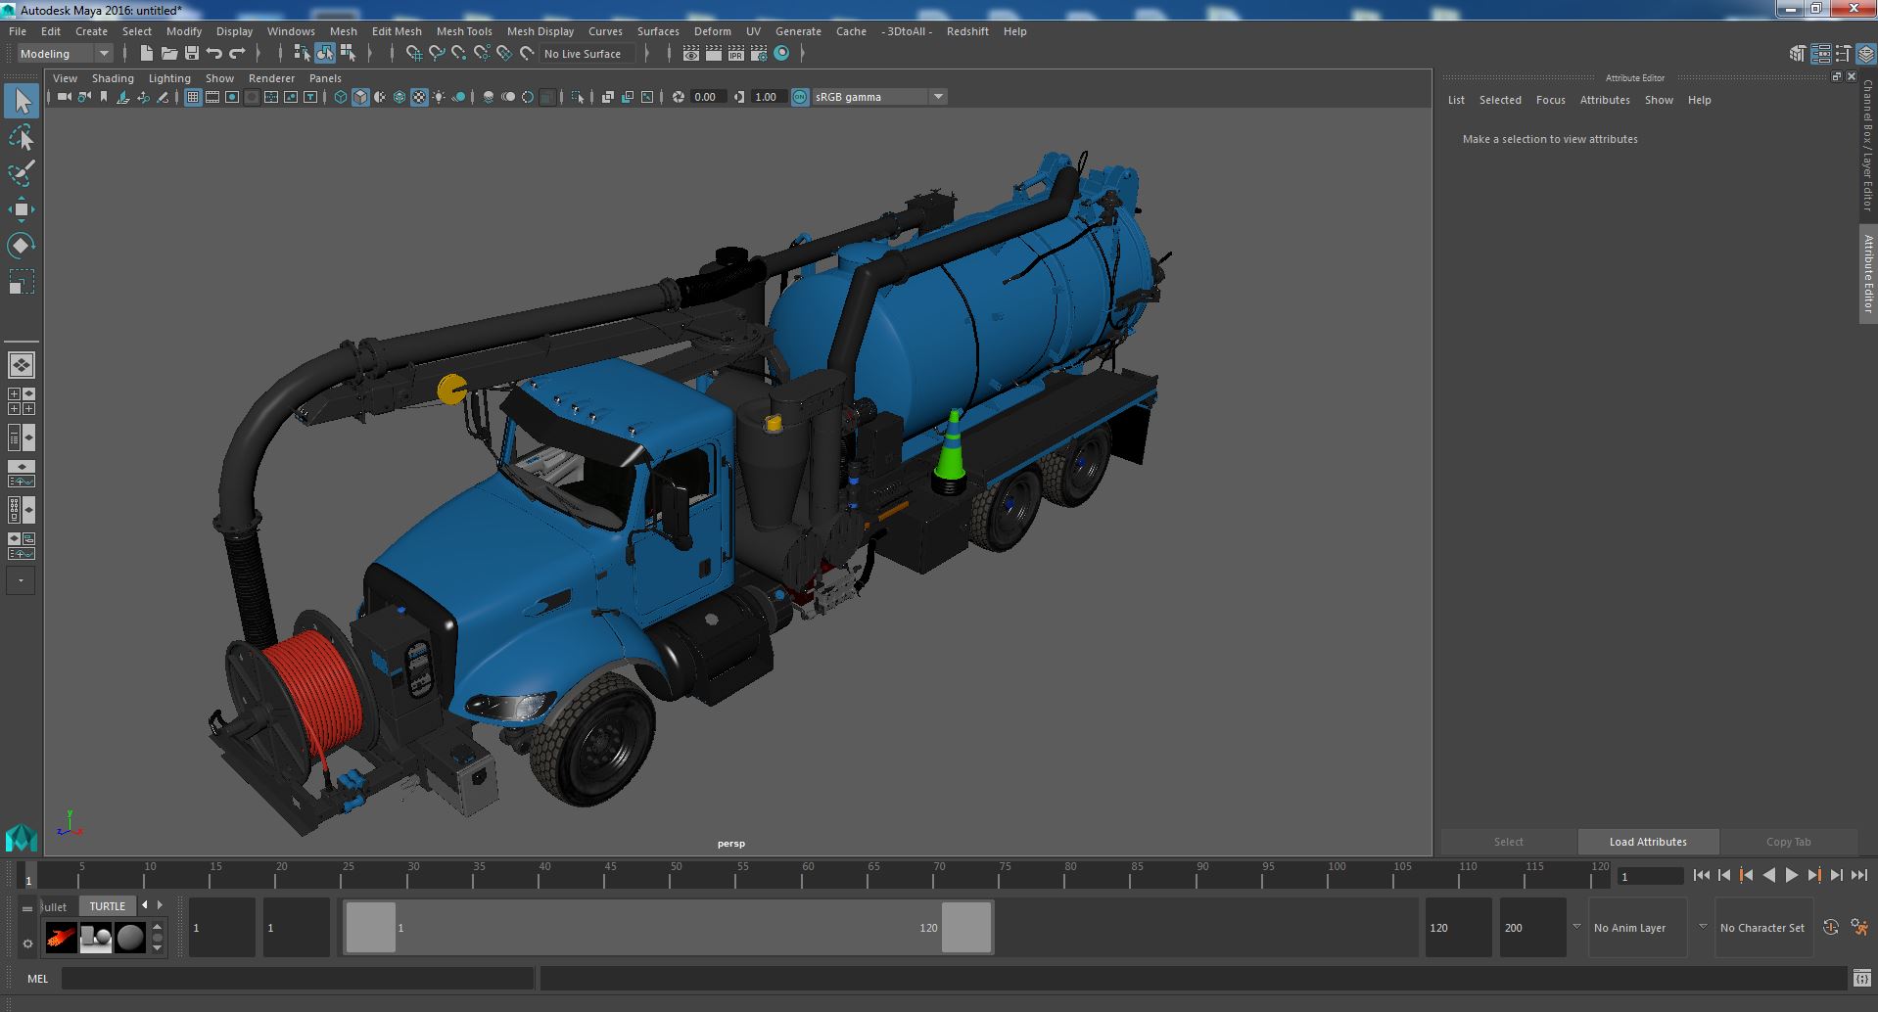Open Attribute Editor Focus menu

point(1551,100)
